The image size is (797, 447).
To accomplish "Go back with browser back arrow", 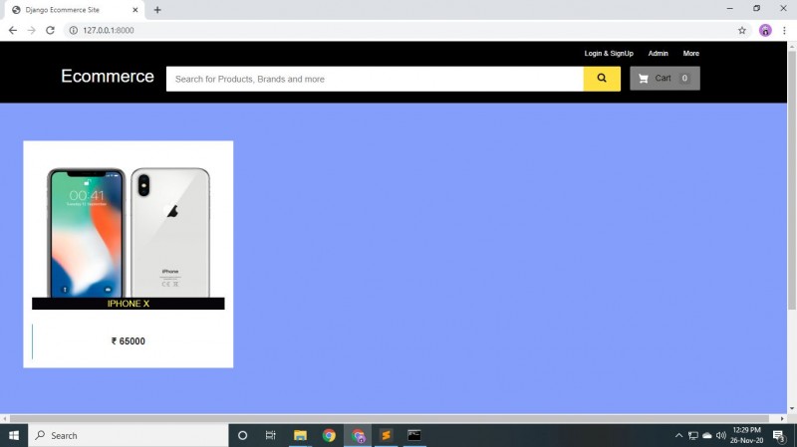I will (13, 31).
